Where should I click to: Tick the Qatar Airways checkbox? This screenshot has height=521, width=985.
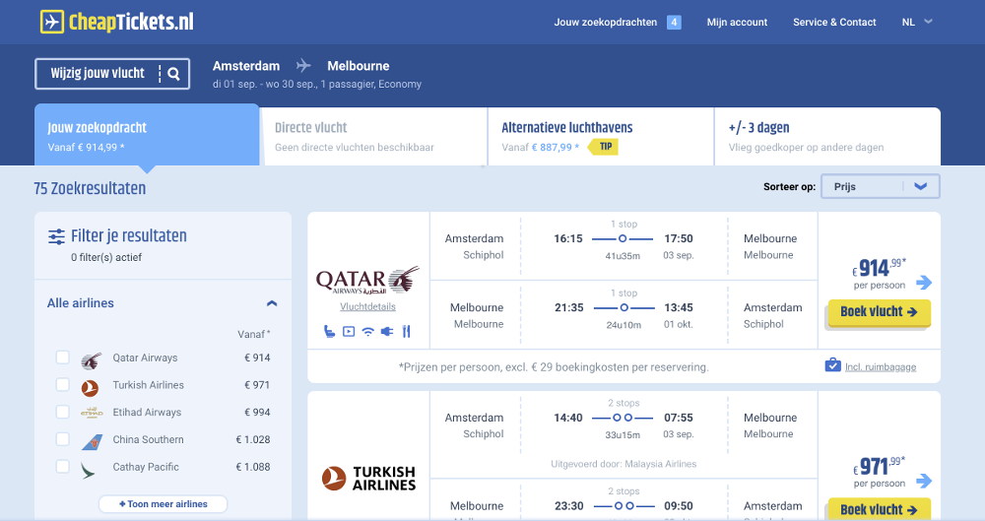[62, 357]
